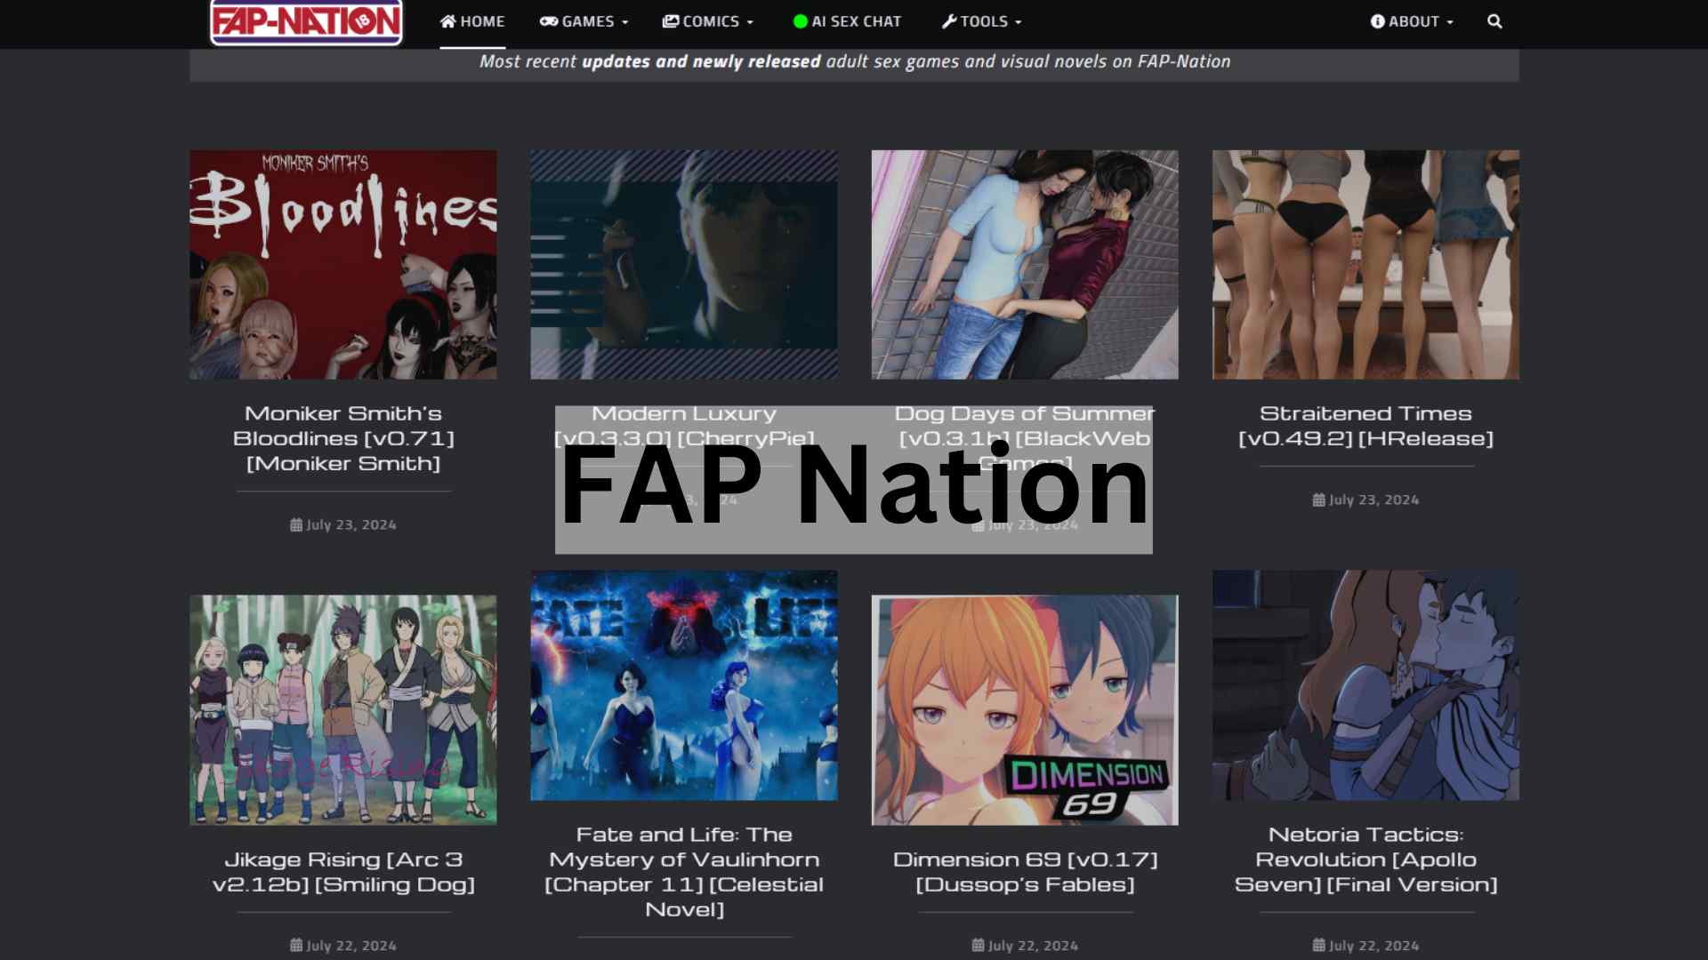This screenshot has height=960, width=1708.
Task: Open the AI Sex Chat menu link
Action: pyautogui.click(x=847, y=21)
